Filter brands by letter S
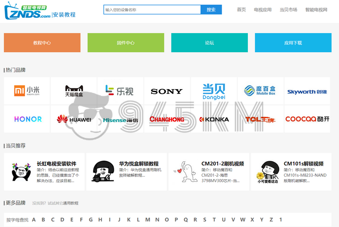This screenshot has width=339, height=227. (205, 220)
